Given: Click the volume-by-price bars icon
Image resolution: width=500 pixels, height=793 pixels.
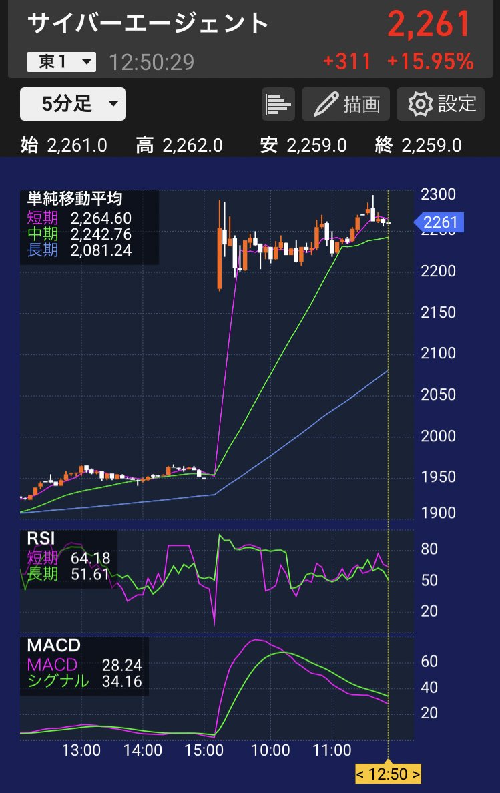Looking at the screenshot, I should (278, 104).
